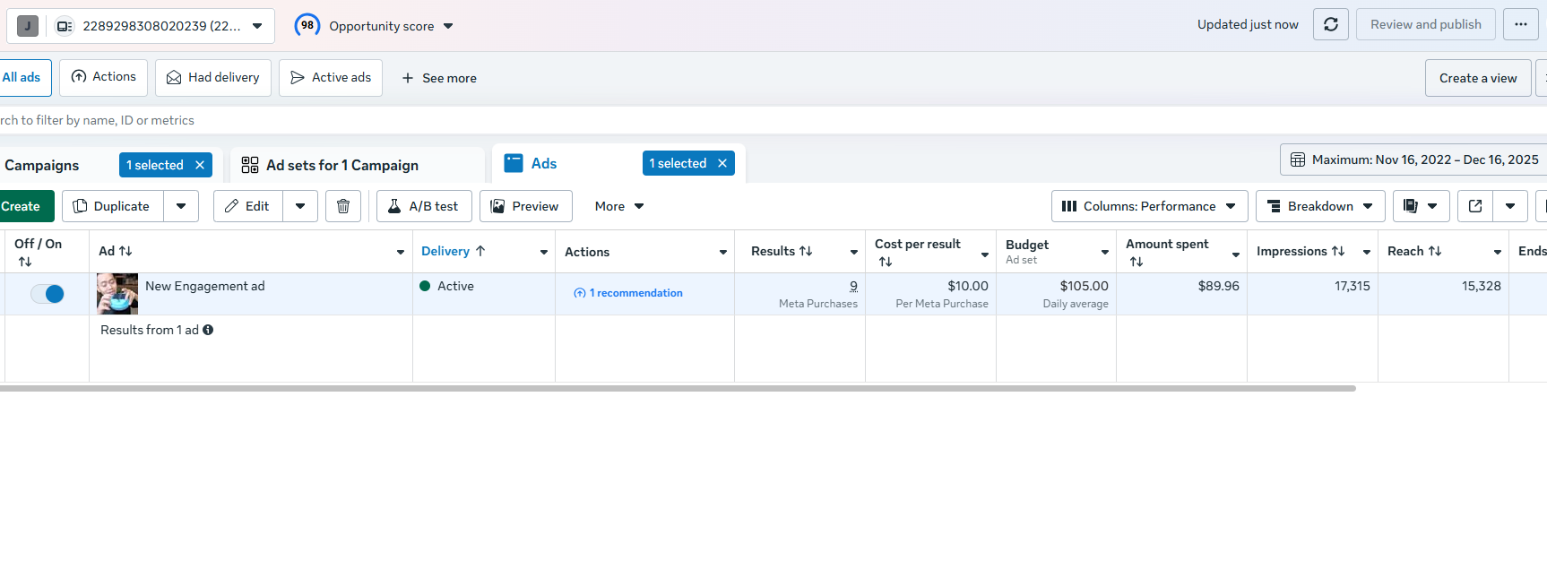The width and height of the screenshot is (1547, 569).
Task: Open the reports icon button
Action: (x=1411, y=206)
